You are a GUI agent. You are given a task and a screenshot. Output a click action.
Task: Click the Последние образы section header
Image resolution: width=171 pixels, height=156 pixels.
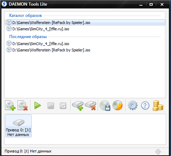pyautogui.click(x=28, y=37)
